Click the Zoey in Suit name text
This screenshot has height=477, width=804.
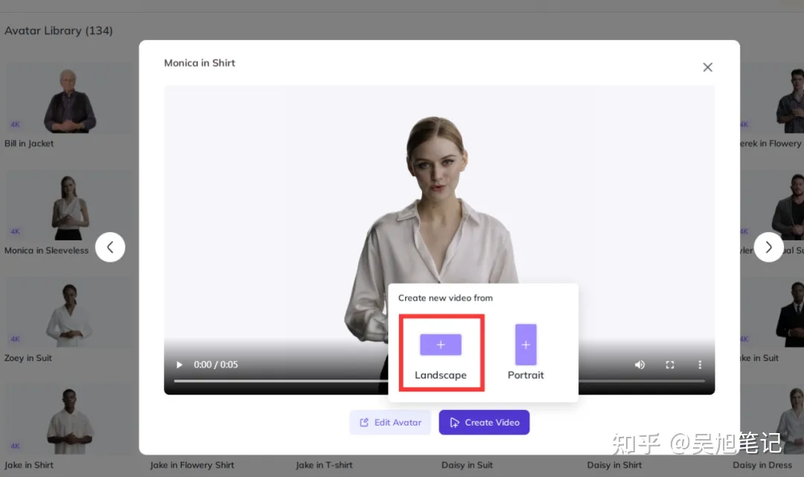coord(28,358)
